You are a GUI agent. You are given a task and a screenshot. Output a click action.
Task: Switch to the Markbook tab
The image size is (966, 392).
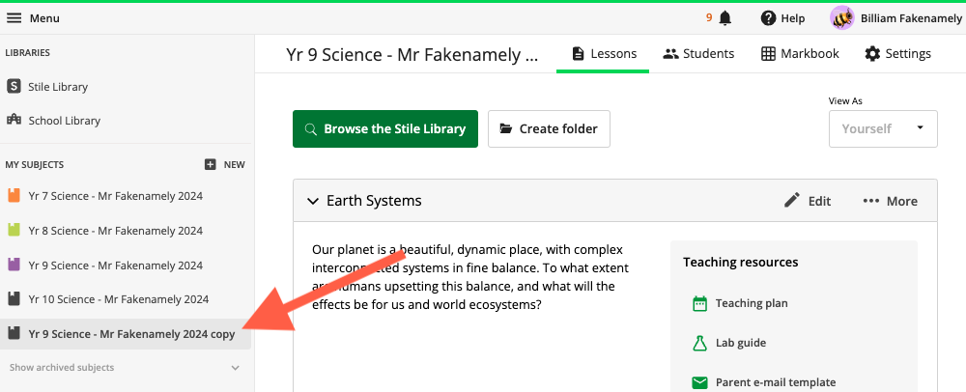[x=800, y=53]
